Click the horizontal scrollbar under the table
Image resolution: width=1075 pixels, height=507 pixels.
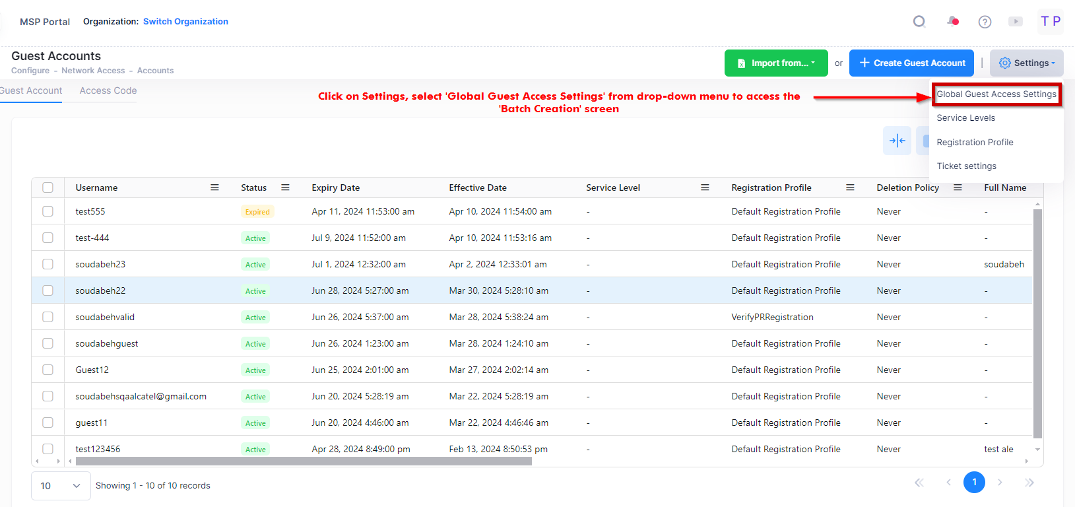pyautogui.click(x=304, y=461)
